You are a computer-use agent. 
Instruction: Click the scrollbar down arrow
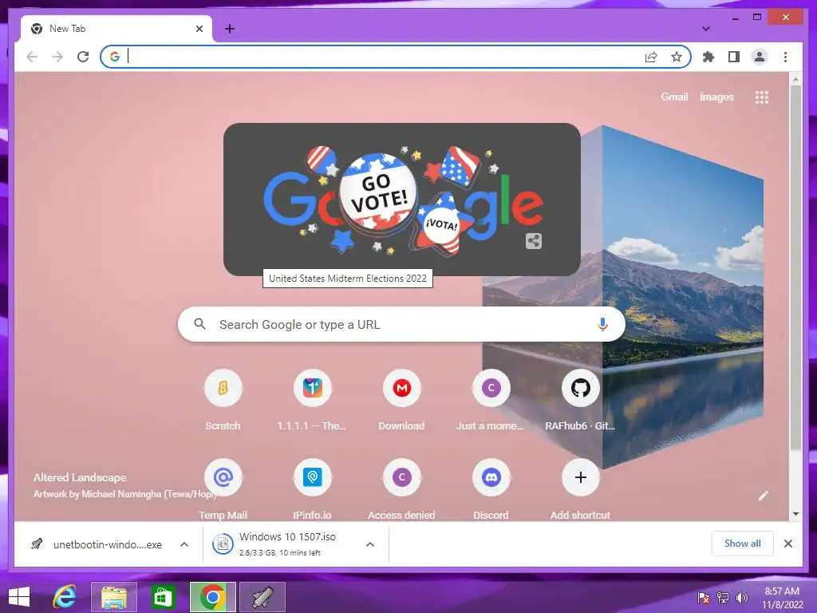795,514
